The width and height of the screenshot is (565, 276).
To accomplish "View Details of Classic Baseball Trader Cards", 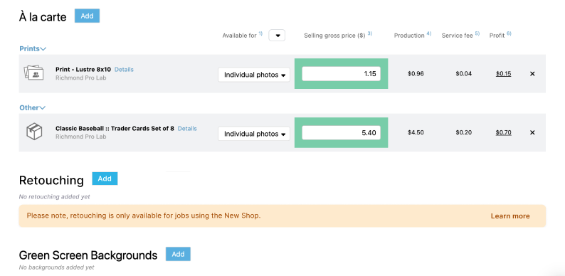I will pos(187,128).
